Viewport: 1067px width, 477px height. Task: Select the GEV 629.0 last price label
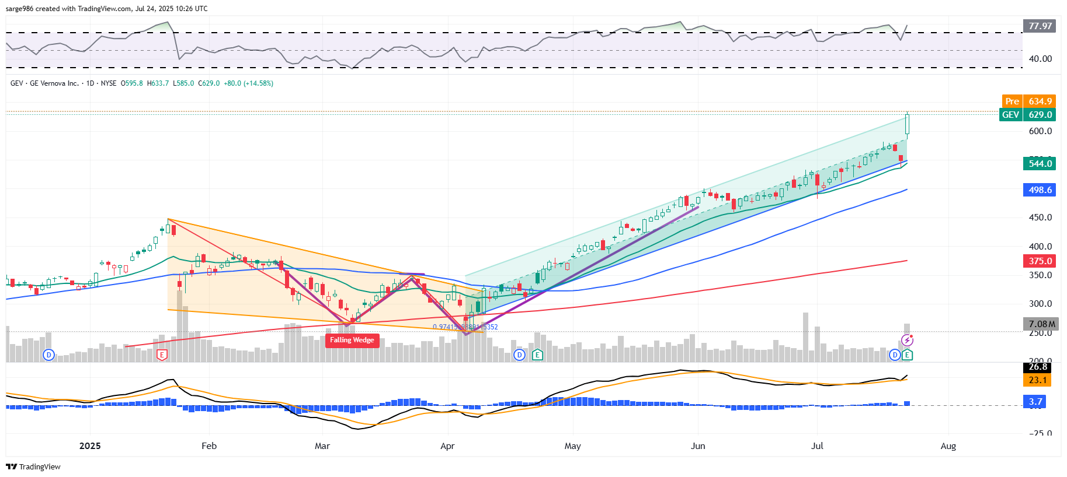1028,115
